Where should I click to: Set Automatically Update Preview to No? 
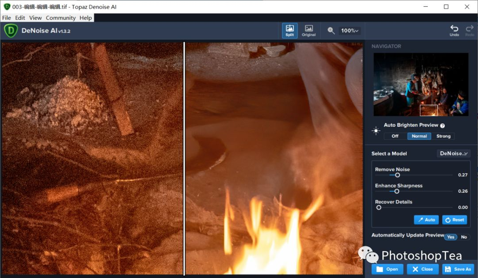click(x=464, y=237)
